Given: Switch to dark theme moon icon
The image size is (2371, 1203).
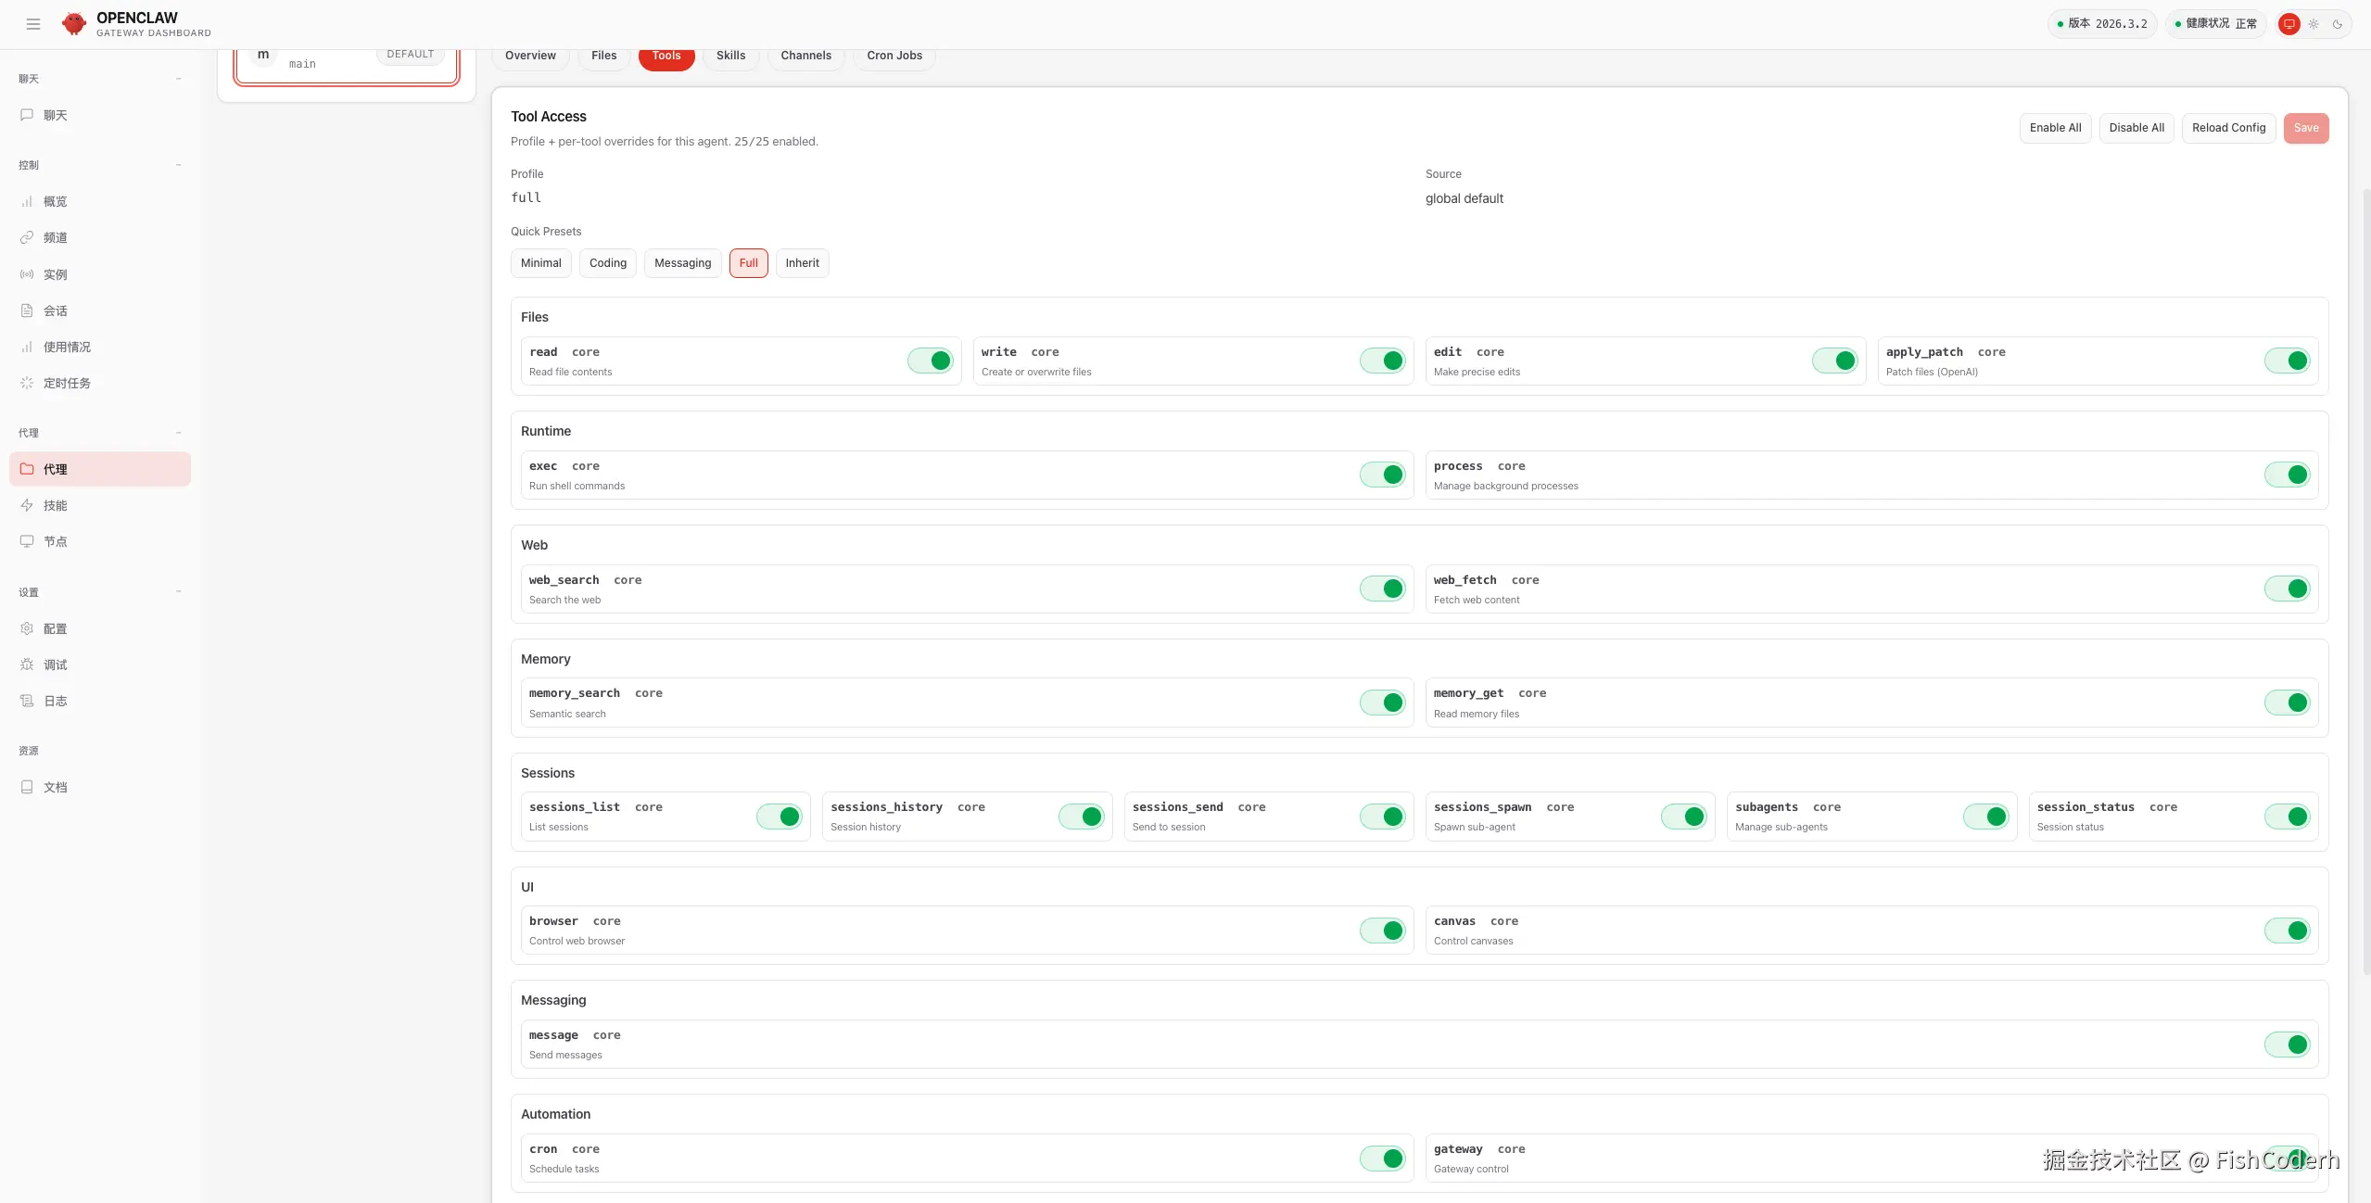Looking at the screenshot, I should click(x=2337, y=24).
